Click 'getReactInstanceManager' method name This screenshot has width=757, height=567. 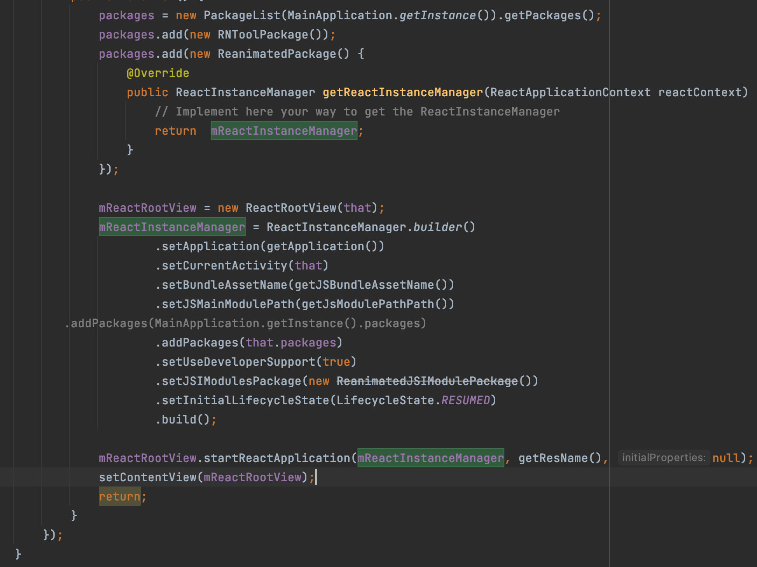pyautogui.click(x=403, y=92)
